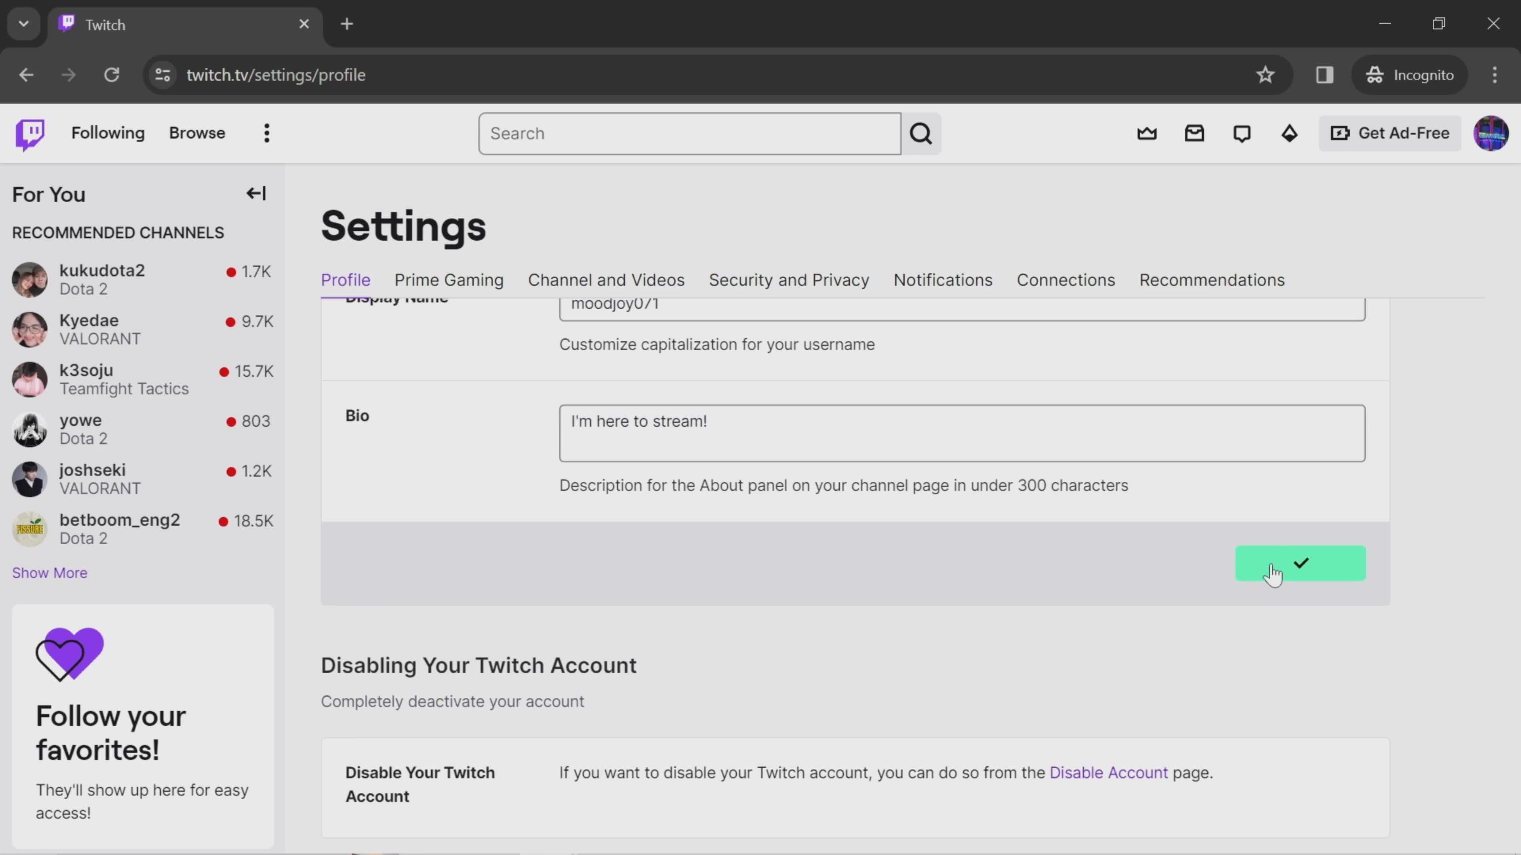Click k3soju channel avatar

click(x=30, y=380)
